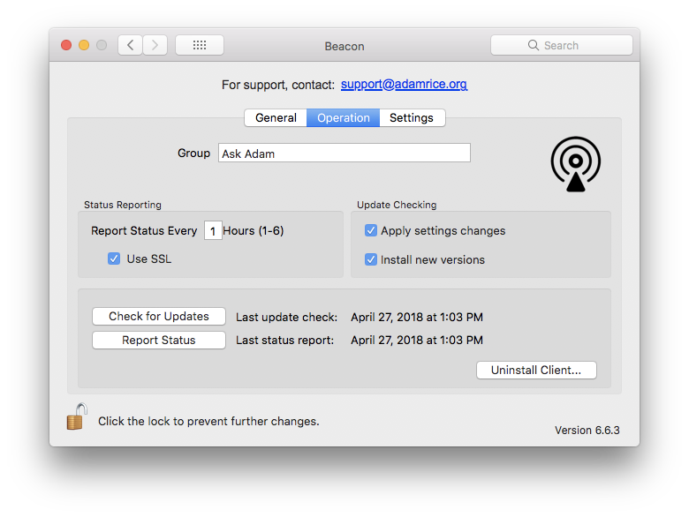Click the magnifier icon in Search
The height and width of the screenshot is (517, 689).
coord(533,45)
